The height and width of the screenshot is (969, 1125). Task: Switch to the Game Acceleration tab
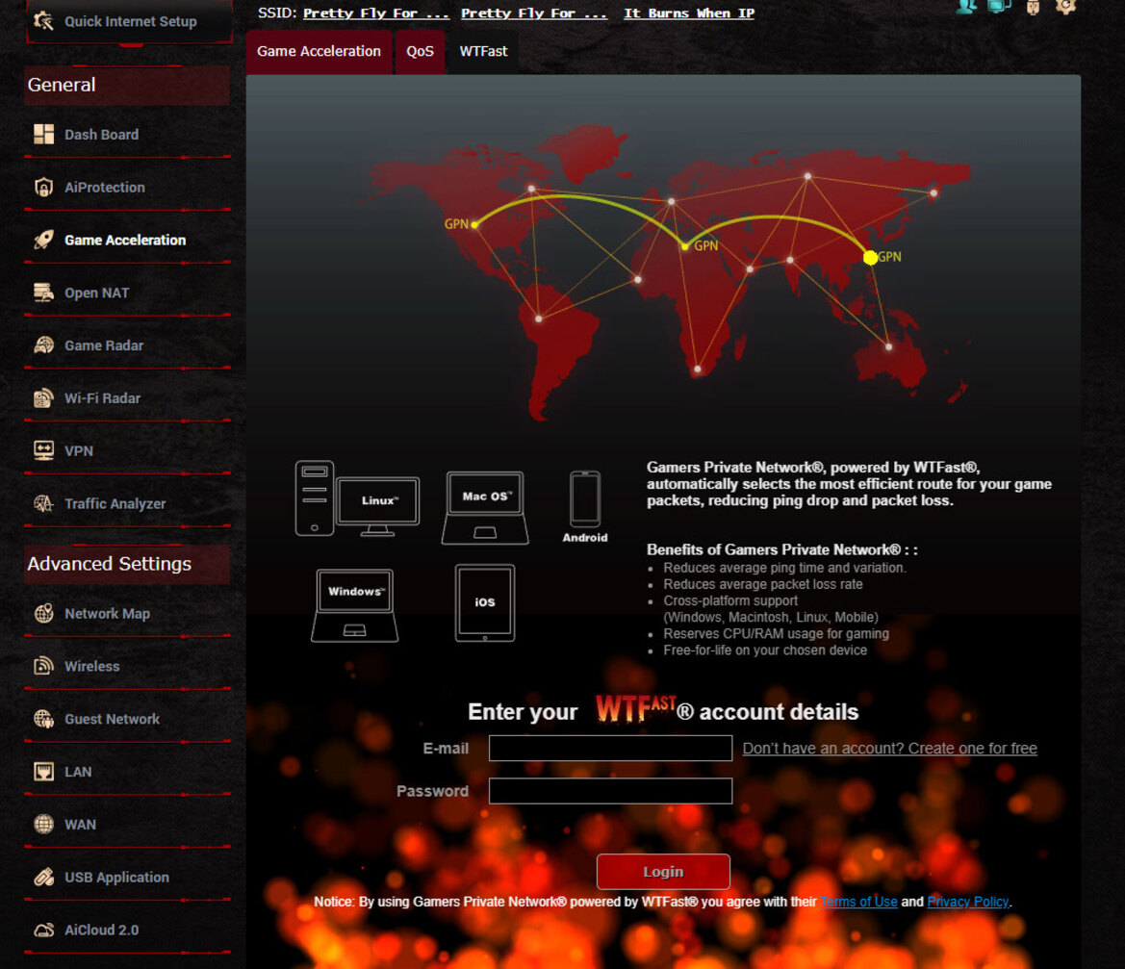tap(320, 52)
